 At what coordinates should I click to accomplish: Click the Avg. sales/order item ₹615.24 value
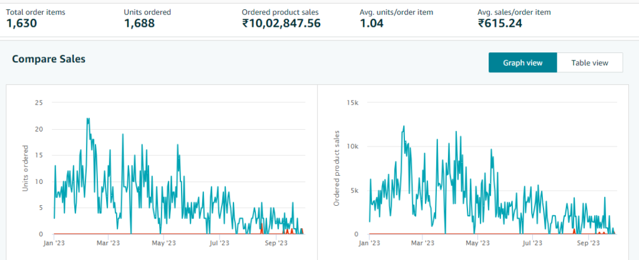(500, 24)
